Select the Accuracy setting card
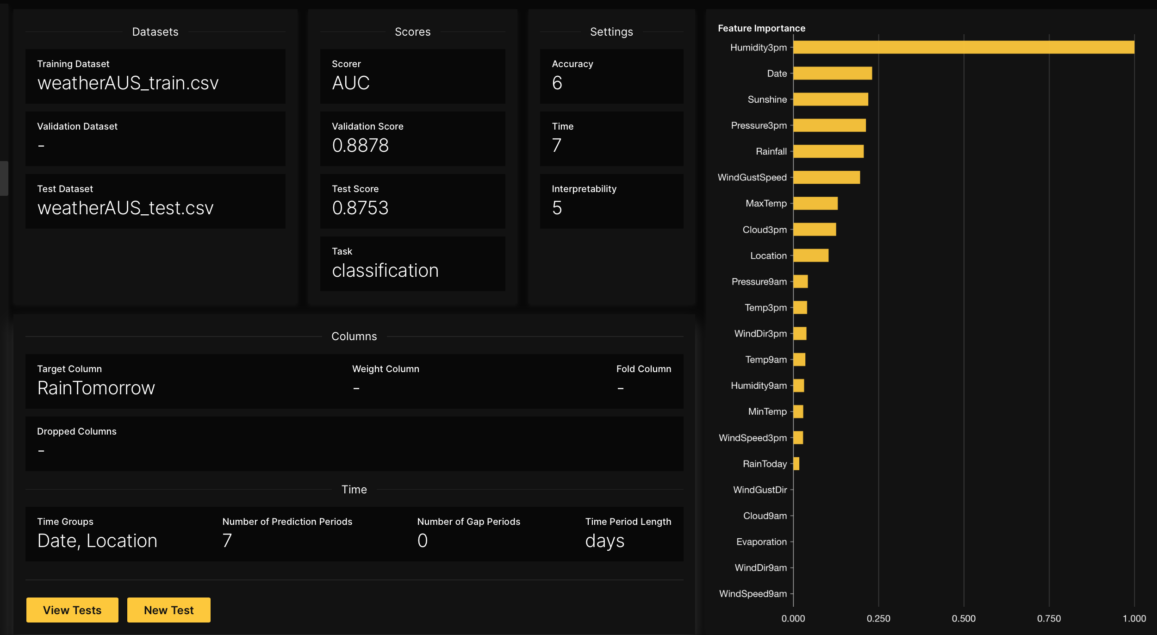 point(611,76)
